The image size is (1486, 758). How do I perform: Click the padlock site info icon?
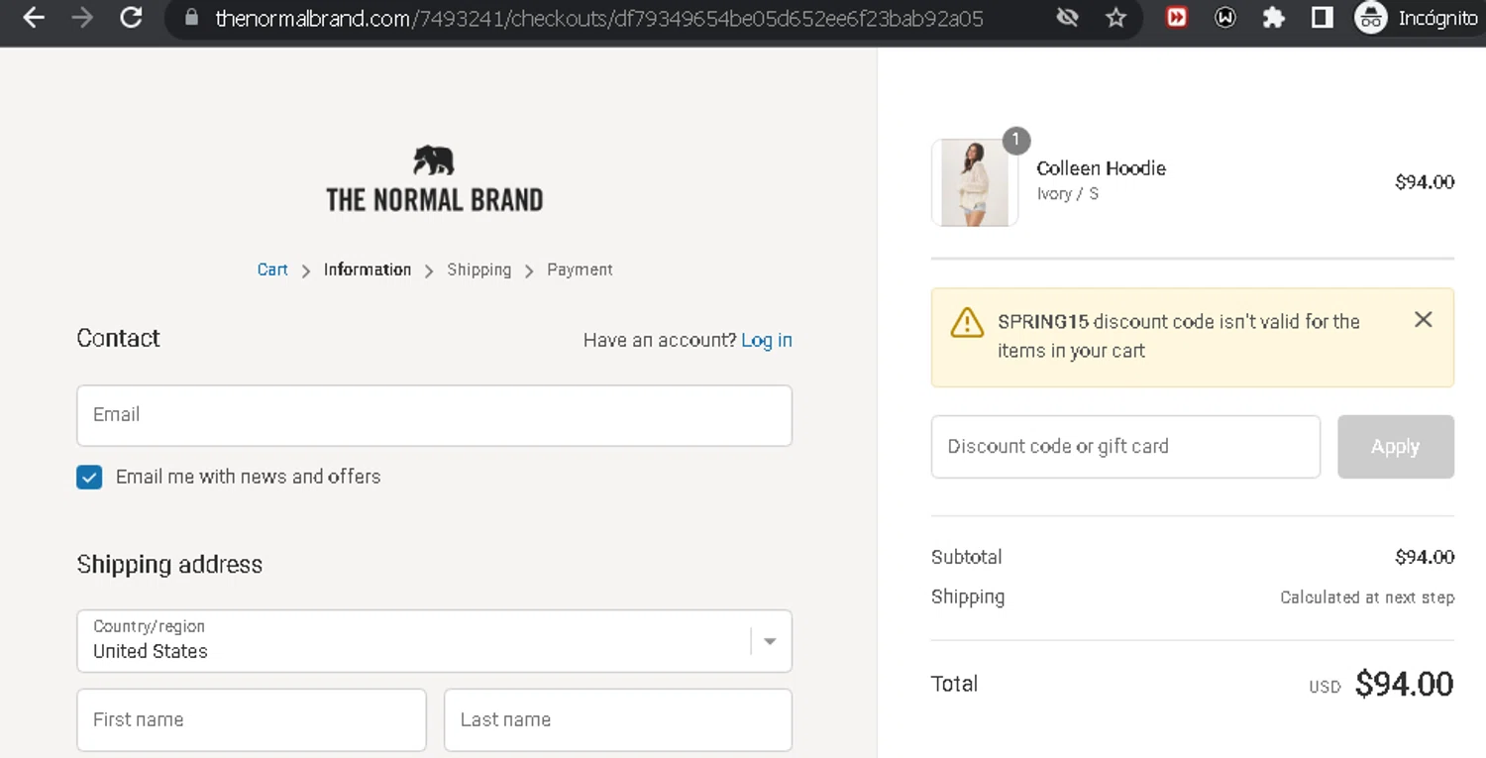191,18
